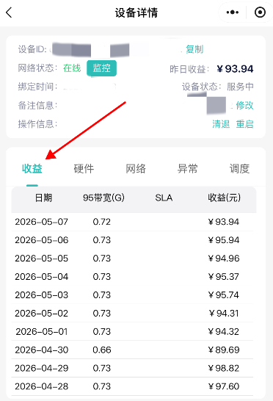Click the ¥95.37 earnings value

tap(224, 276)
